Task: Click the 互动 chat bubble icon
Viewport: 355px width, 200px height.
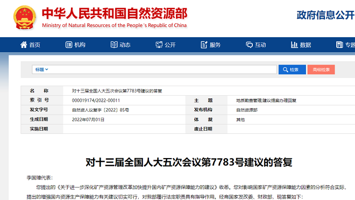Action: coord(249,45)
